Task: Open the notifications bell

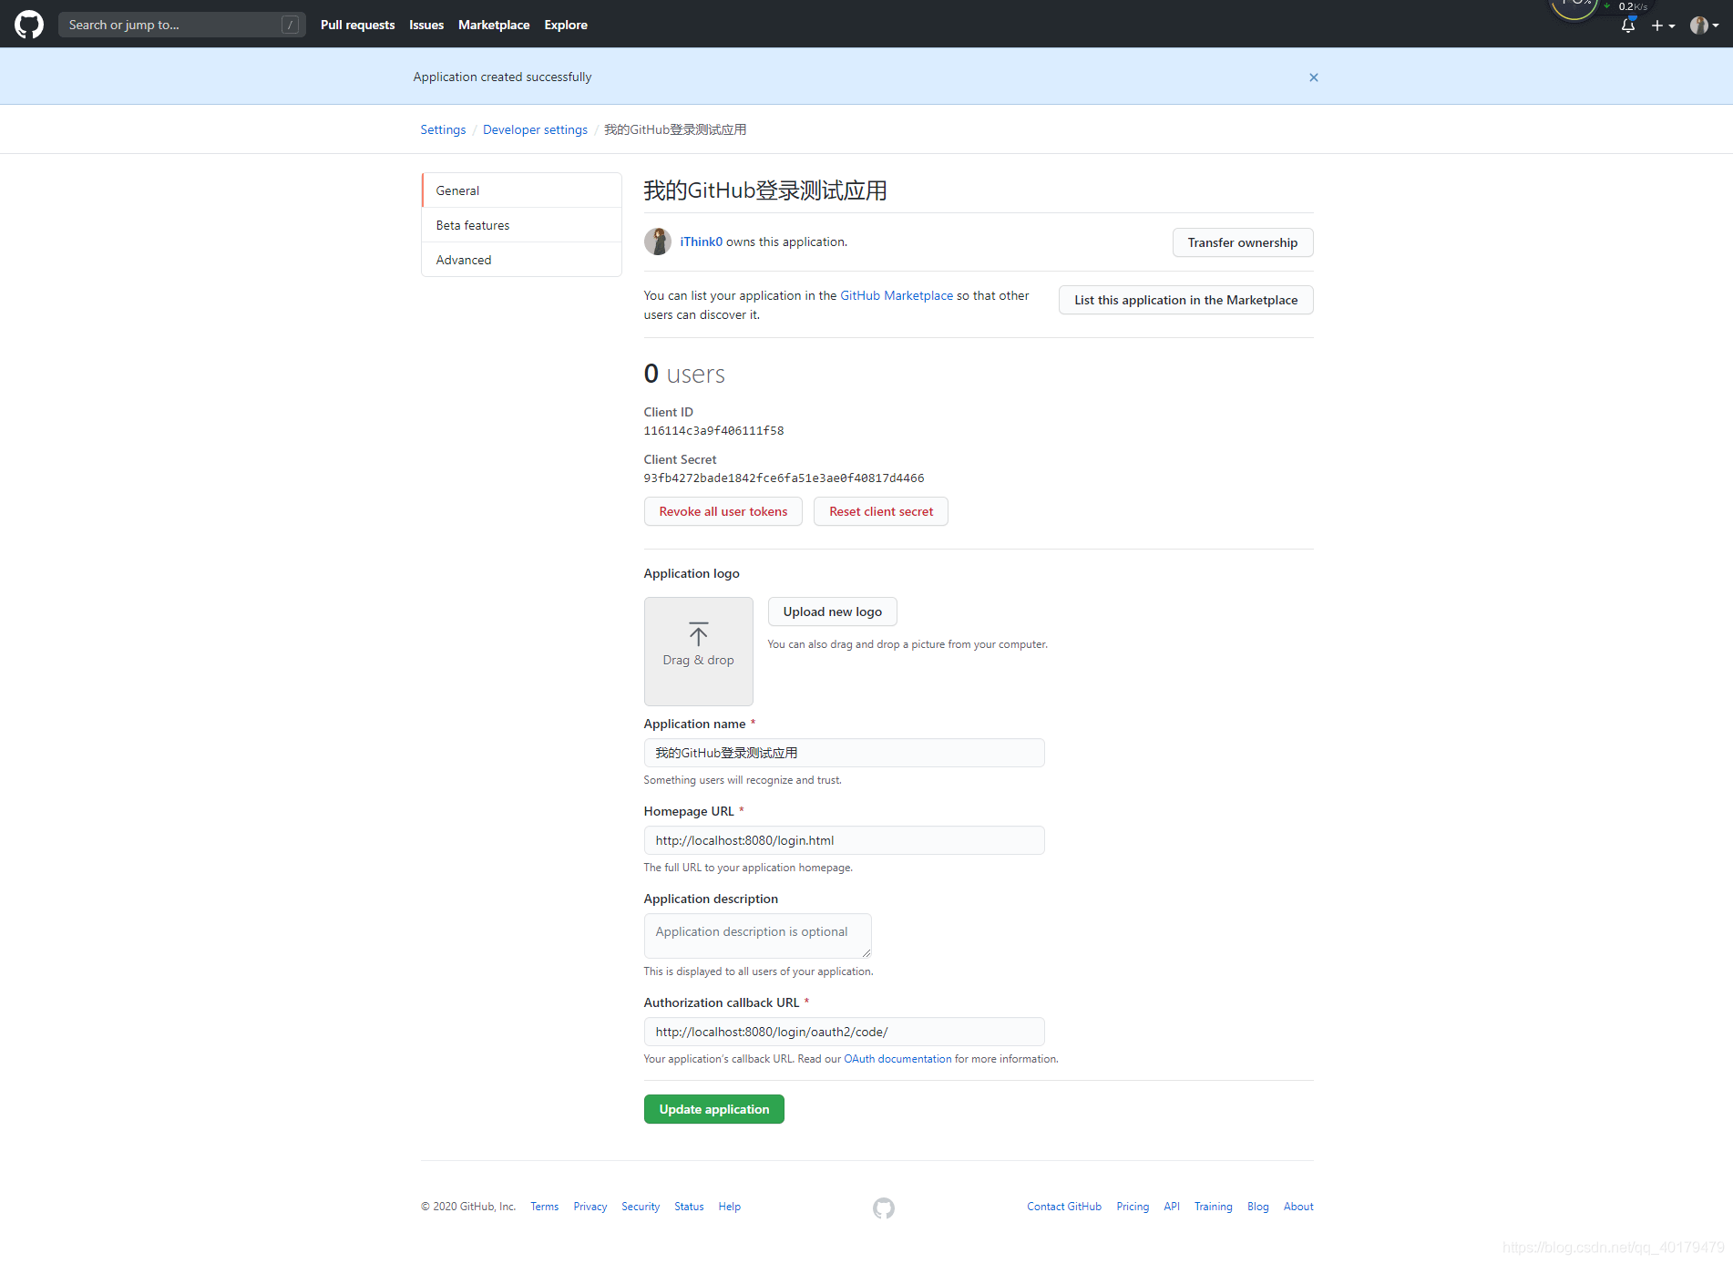Action: [1628, 26]
